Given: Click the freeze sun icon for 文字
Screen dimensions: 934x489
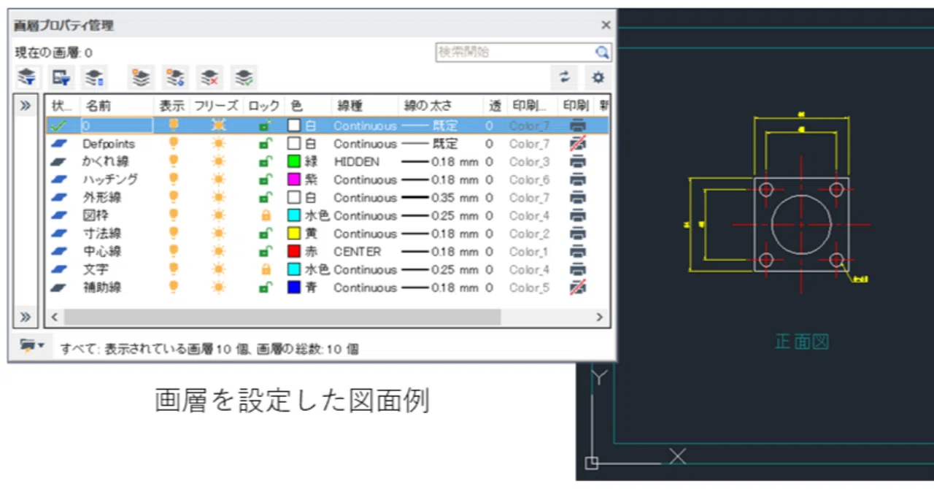Looking at the screenshot, I should 218,269.
